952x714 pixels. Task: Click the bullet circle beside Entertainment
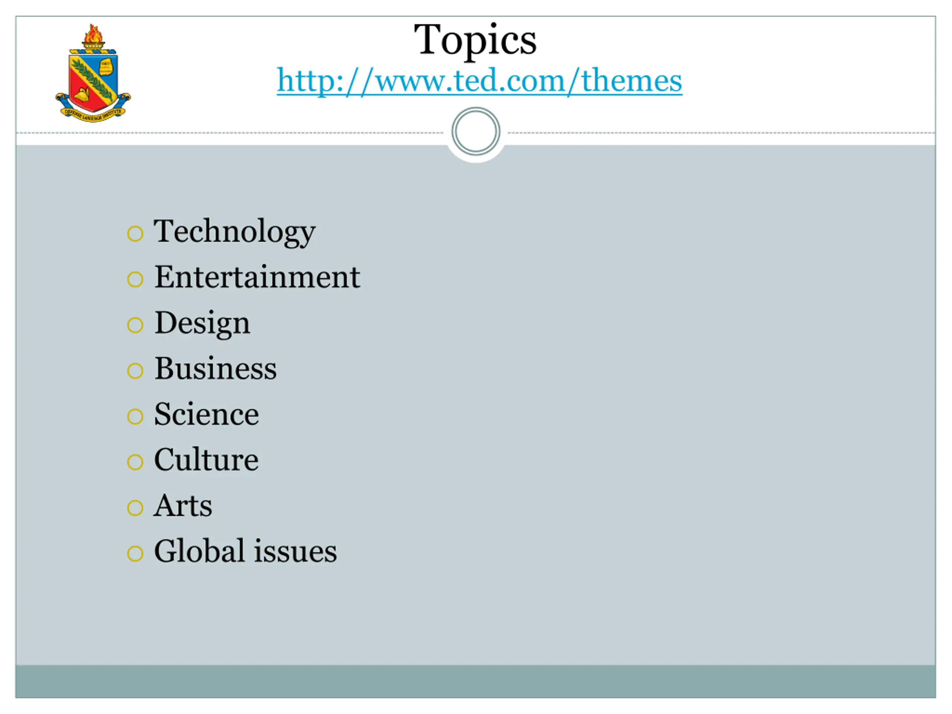pyautogui.click(x=135, y=280)
